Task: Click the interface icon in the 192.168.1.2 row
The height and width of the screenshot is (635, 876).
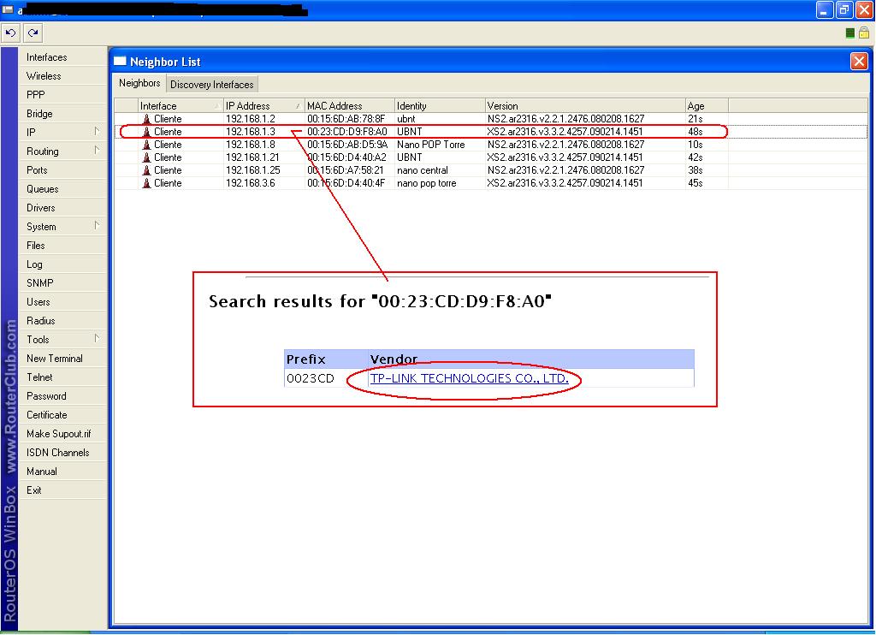Action: tap(146, 118)
